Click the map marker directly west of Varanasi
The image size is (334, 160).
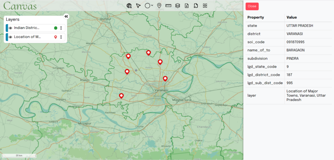pos(121,95)
